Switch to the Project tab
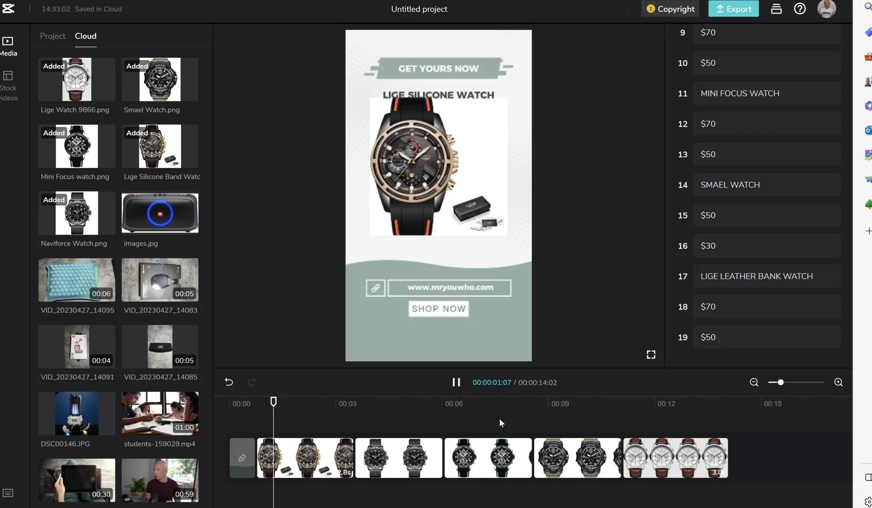The width and height of the screenshot is (872, 508). click(x=52, y=36)
